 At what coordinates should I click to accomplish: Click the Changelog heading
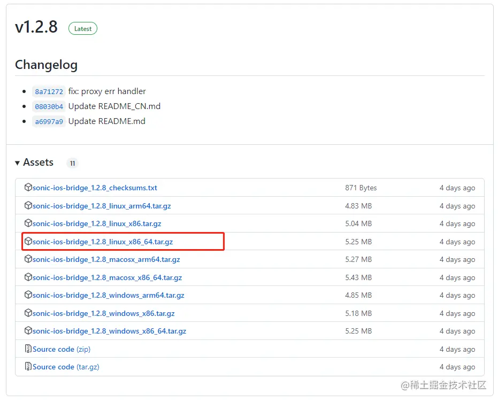tap(46, 65)
